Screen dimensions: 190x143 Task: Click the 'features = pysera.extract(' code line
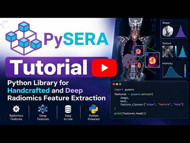tap(134, 94)
